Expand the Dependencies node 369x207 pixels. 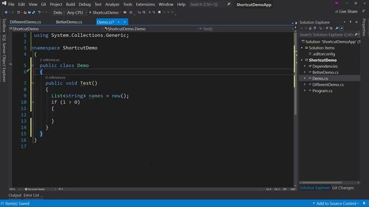coord(305,66)
